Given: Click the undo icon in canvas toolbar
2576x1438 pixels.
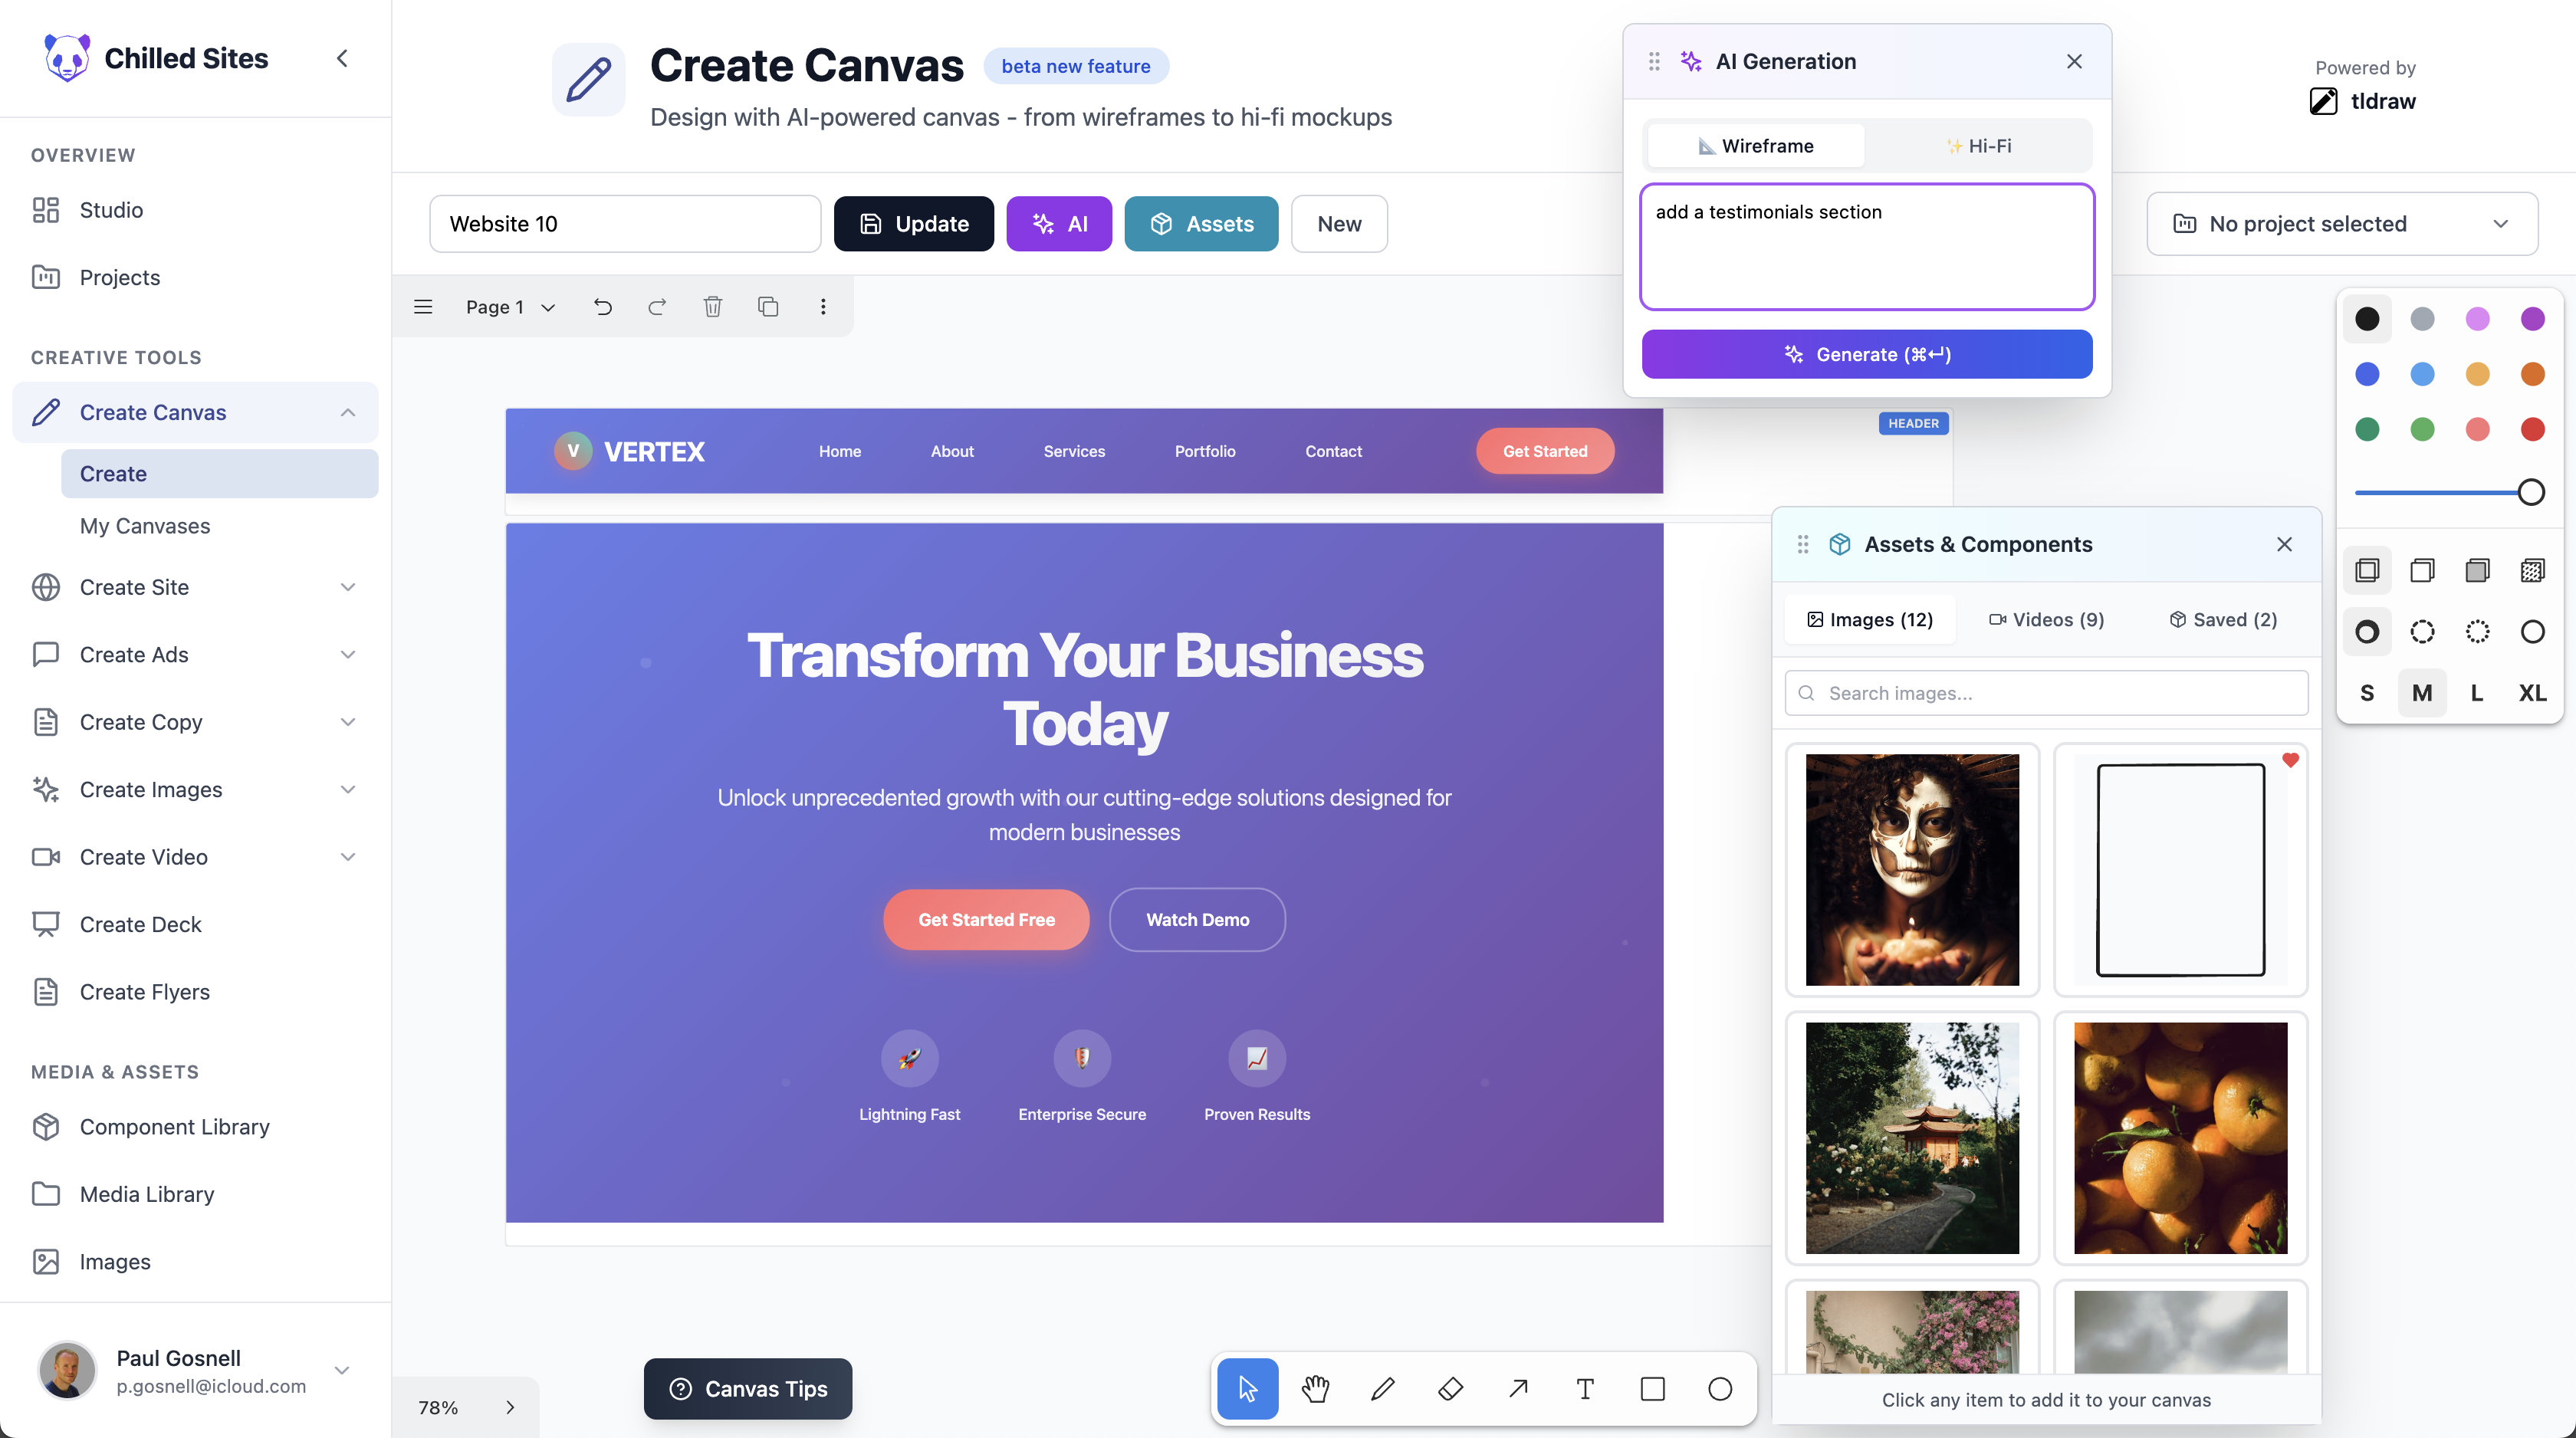Looking at the screenshot, I should pos(602,307).
